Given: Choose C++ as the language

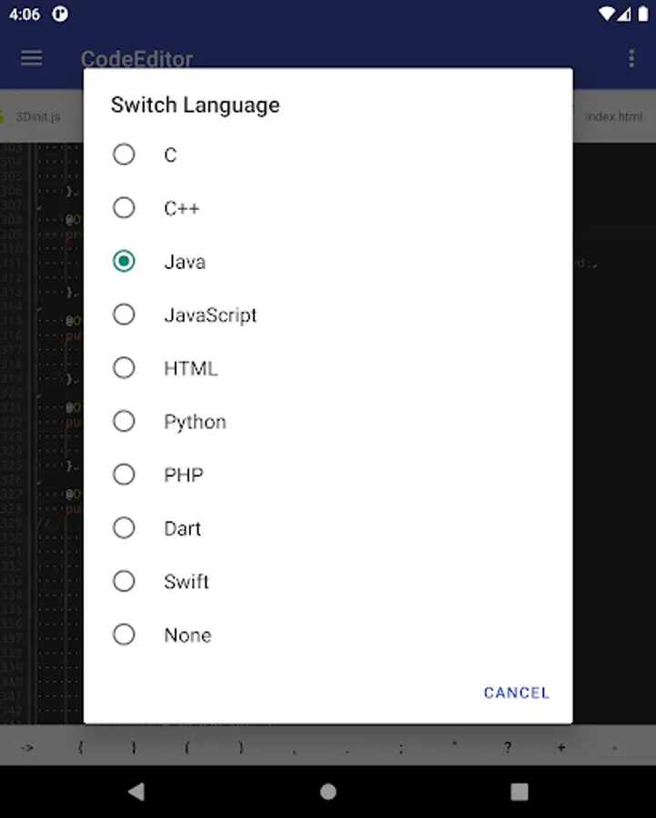Looking at the screenshot, I should click(x=124, y=208).
